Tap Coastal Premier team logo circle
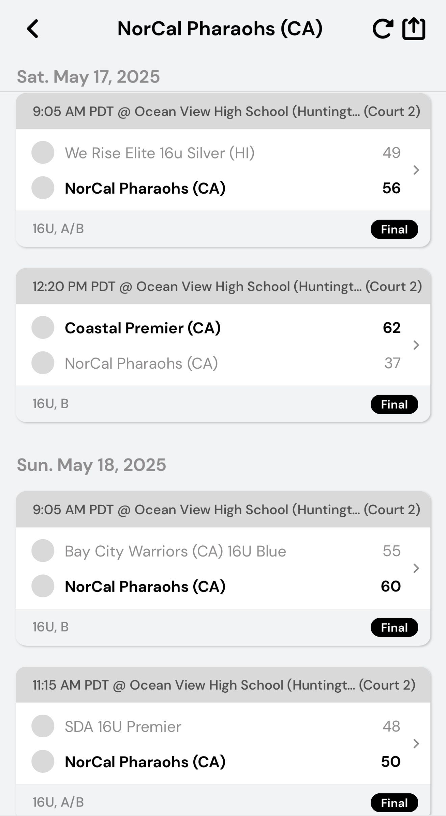The width and height of the screenshot is (446, 816). point(43,327)
